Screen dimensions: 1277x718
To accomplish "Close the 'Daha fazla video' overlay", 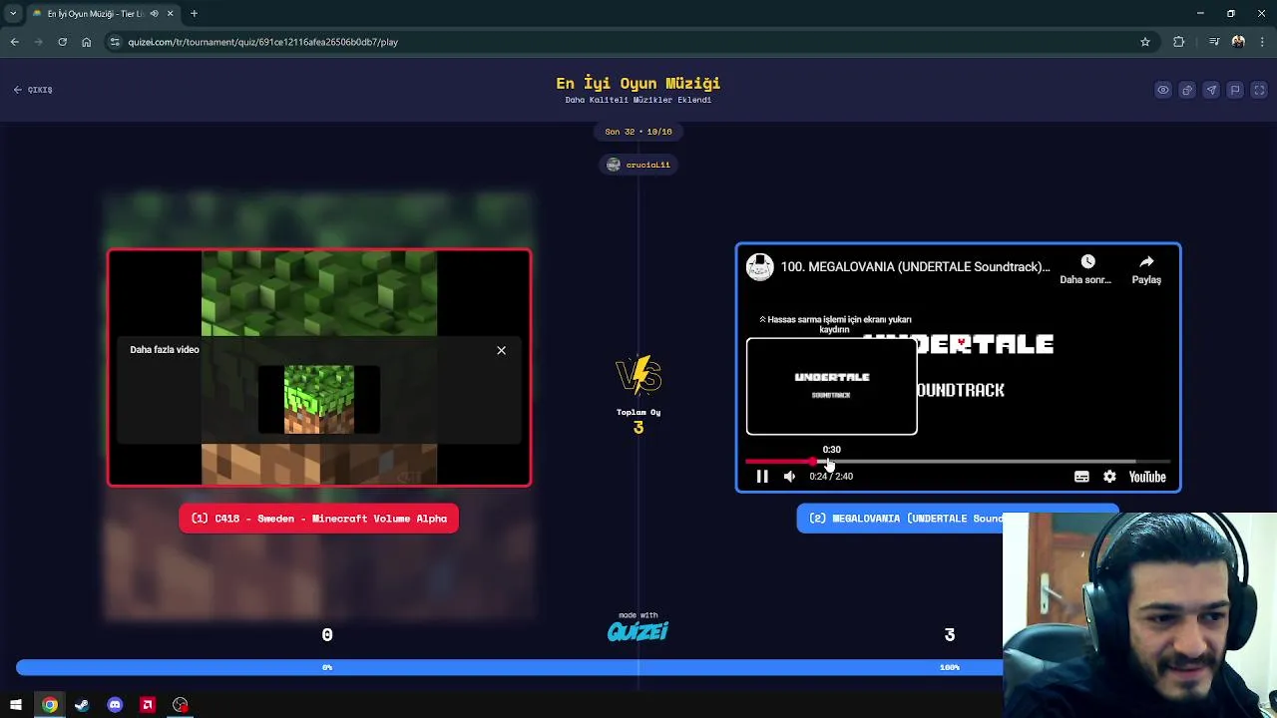I will click(x=501, y=350).
